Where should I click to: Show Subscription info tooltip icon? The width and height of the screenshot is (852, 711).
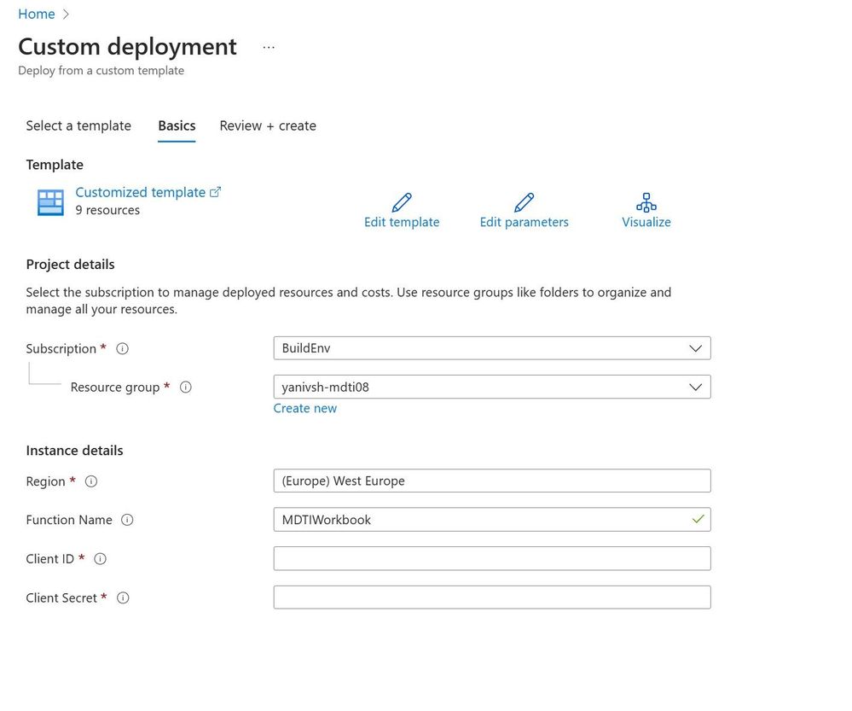[122, 349]
